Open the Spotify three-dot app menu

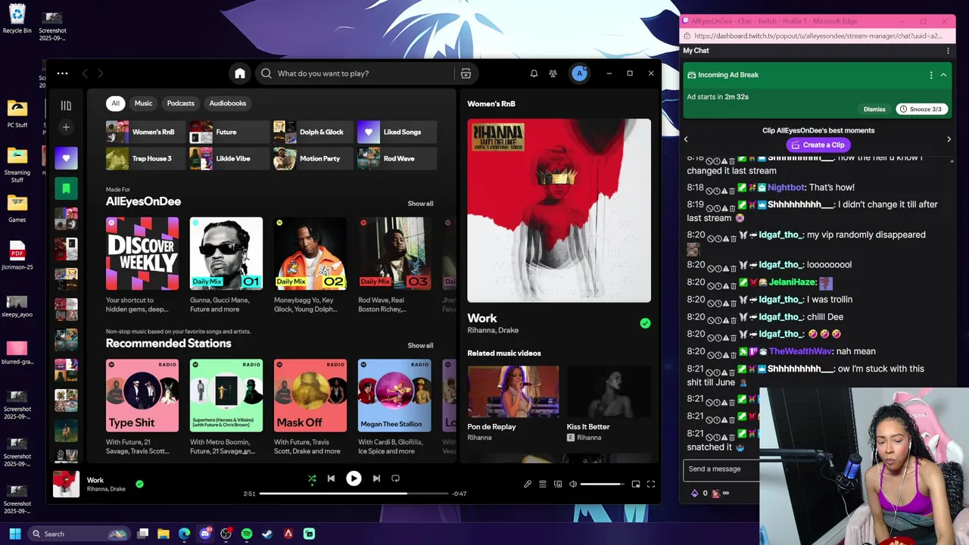63,73
